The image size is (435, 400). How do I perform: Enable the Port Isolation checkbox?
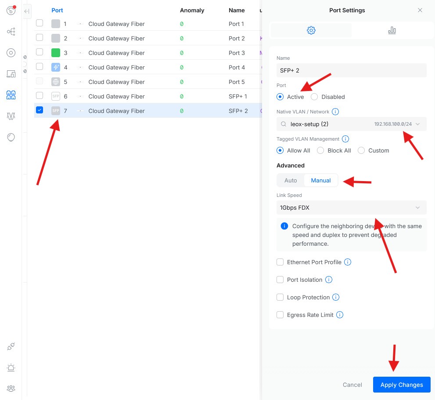click(280, 280)
